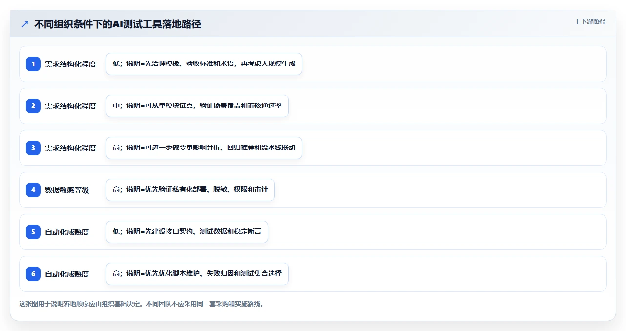The image size is (626, 331).
Task: Click step badge number 3
Action: point(33,148)
